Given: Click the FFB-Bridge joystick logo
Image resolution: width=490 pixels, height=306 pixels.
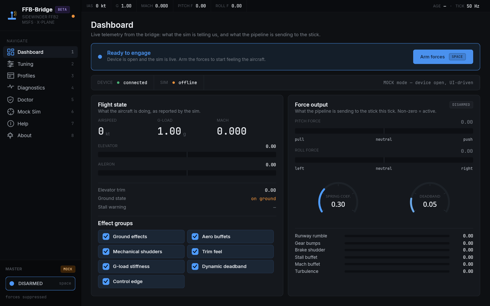Looking at the screenshot, I should pyautogui.click(x=12, y=15).
